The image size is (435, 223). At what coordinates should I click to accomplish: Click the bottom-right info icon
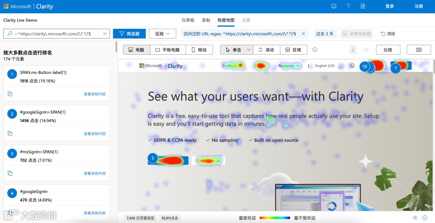pyautogui.click(x=425, y=218)
